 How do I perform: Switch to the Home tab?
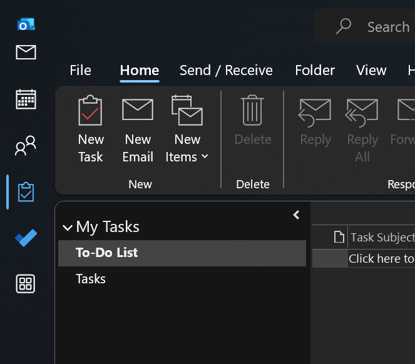140,71
